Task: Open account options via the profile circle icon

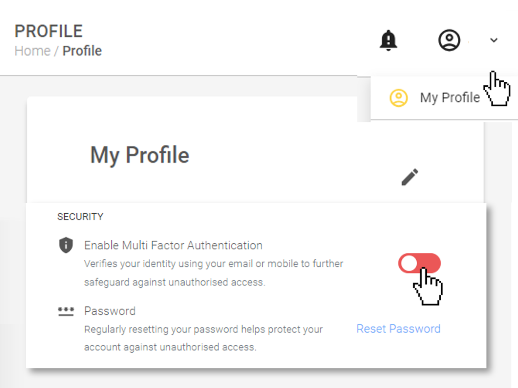Action: click(x=450, y=40)
